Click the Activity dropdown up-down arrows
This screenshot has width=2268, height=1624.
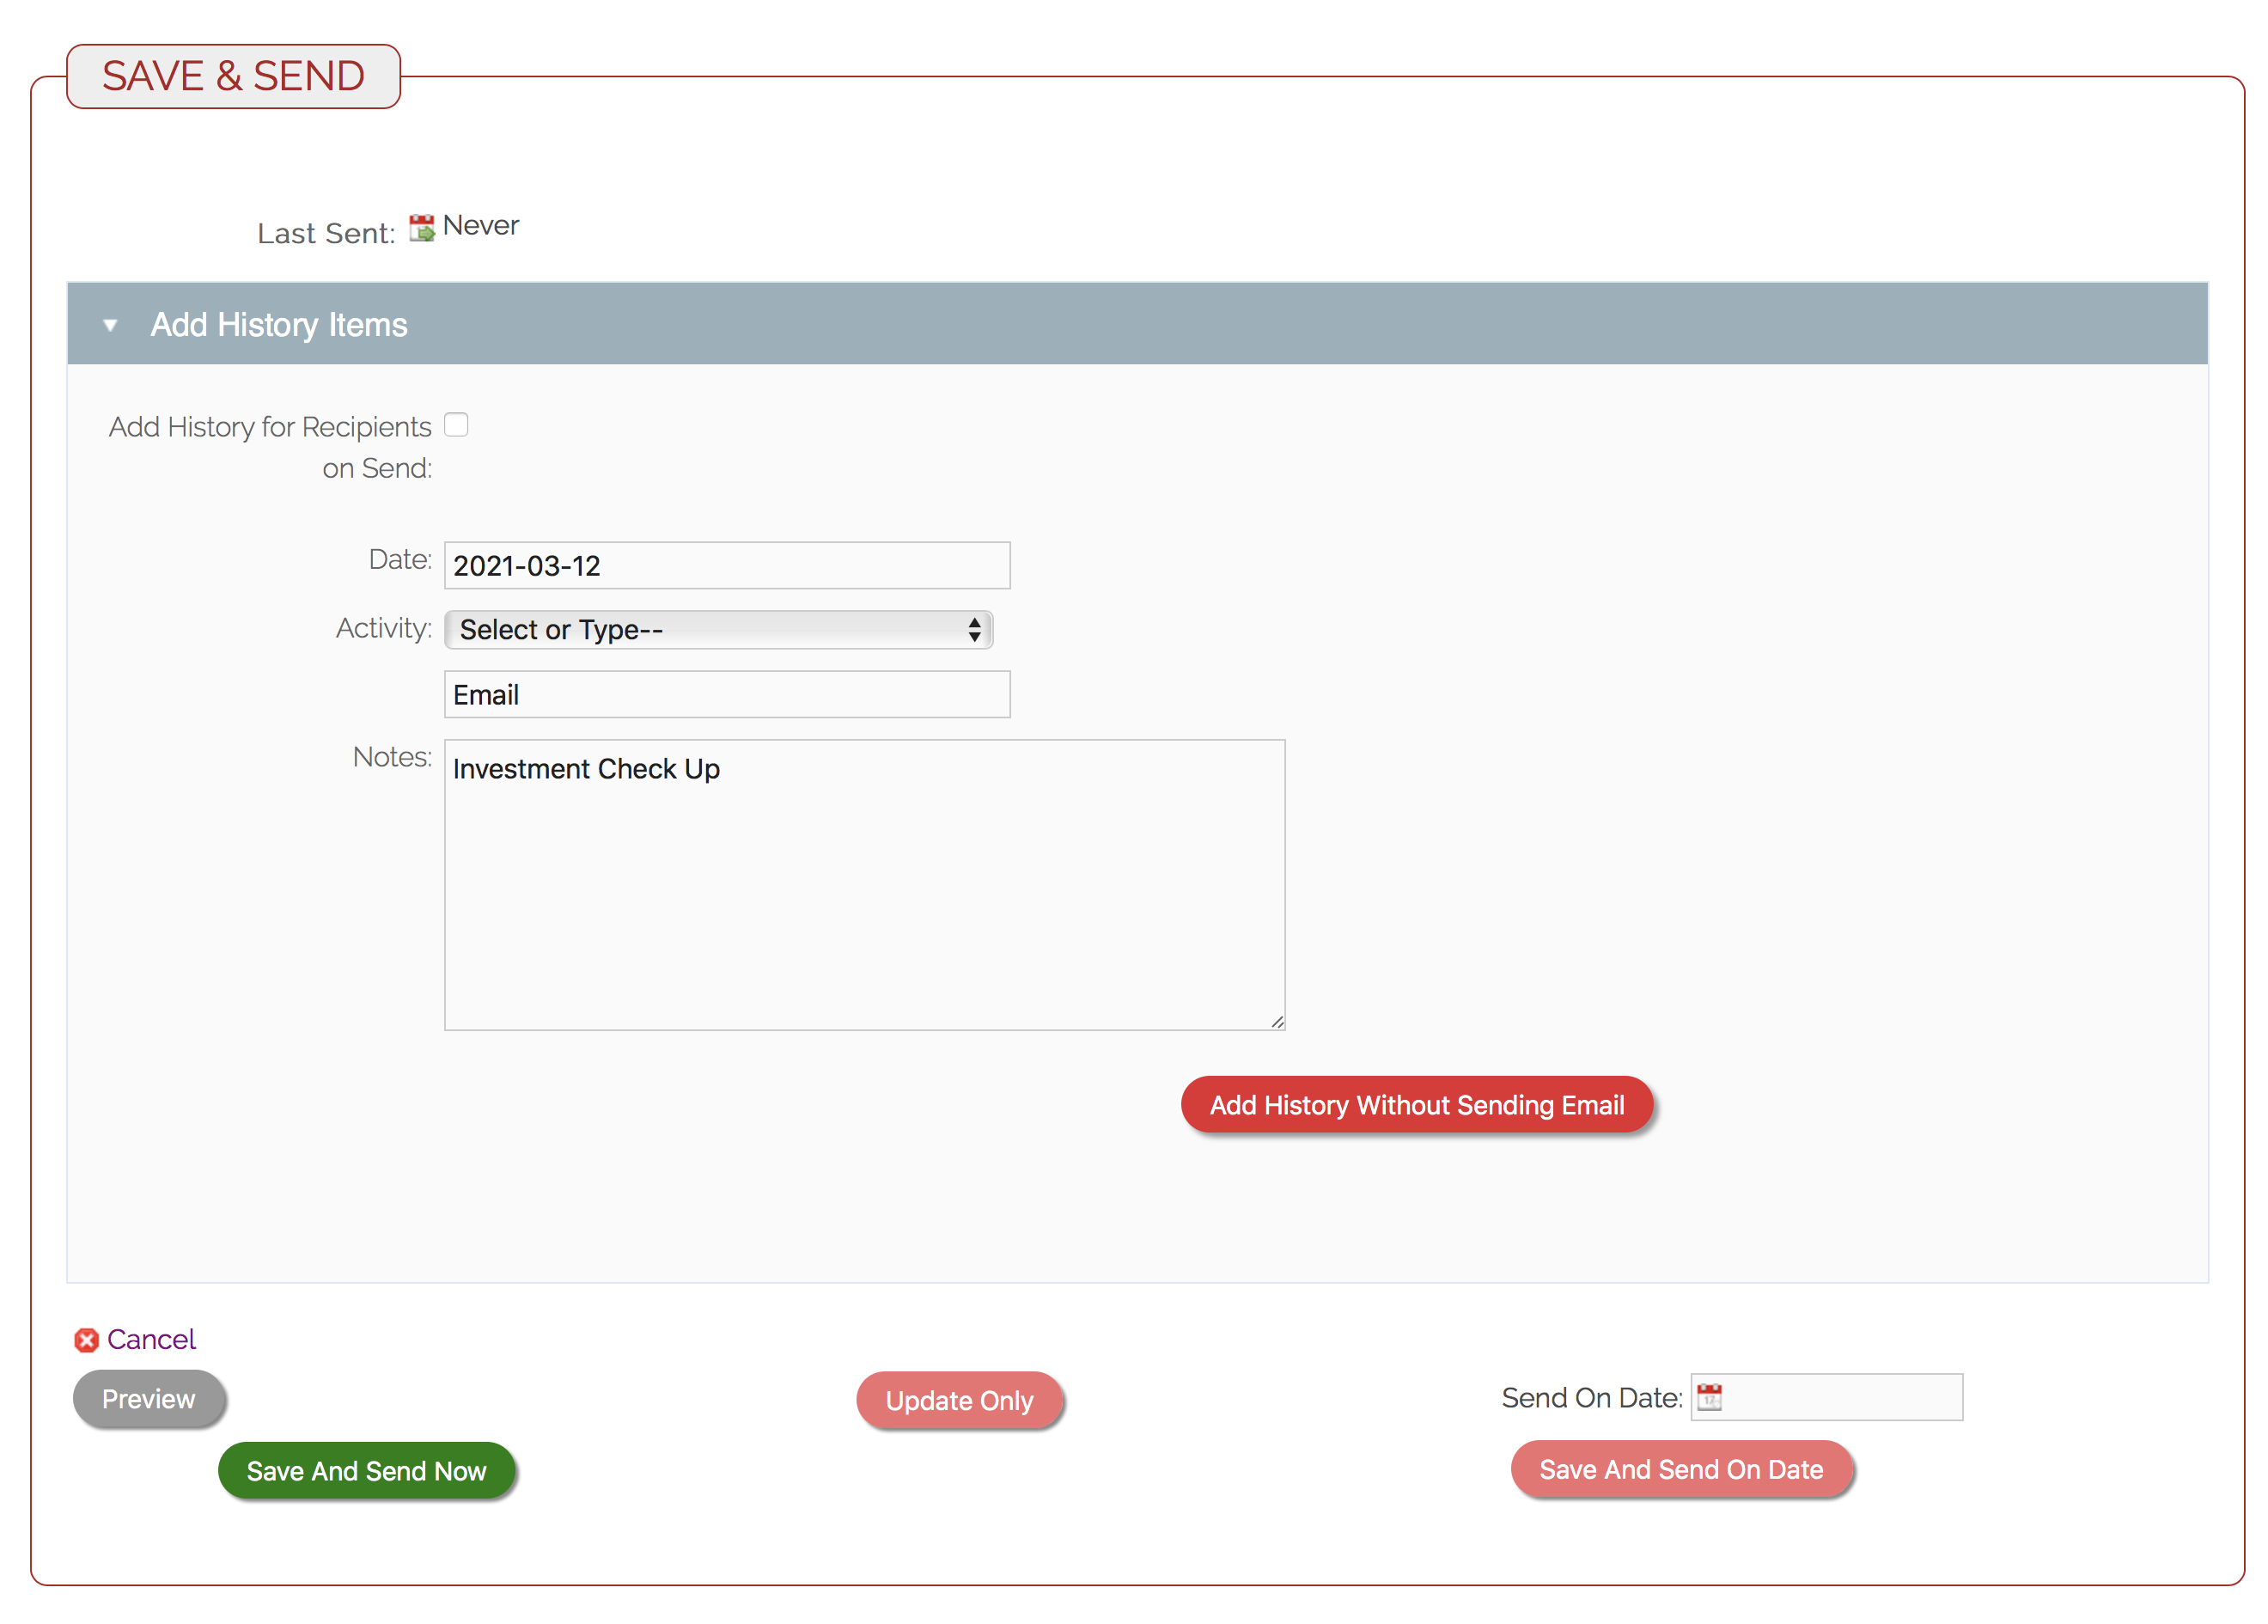pyautogui.click(x=973, y=630)
